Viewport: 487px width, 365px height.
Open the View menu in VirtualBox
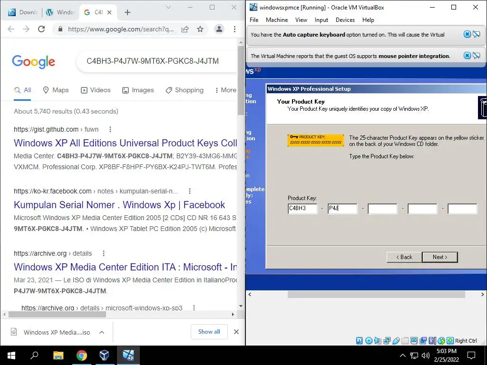click(x=301, y=20)
